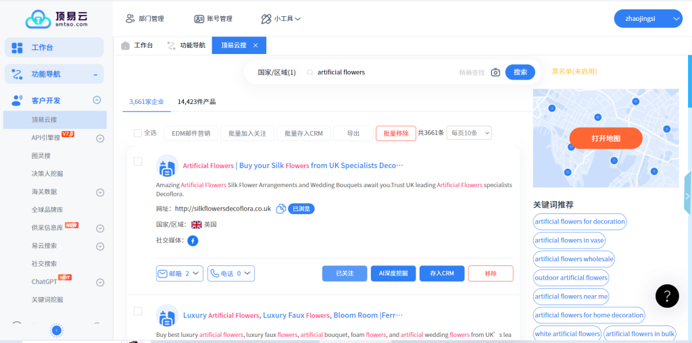This screenshot has height=343, width=692.
Task: Click the 打开地图 open map button
Action: (x=605, y=138)
